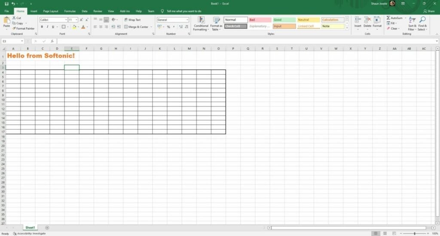
Task: Open the text orientation tool
Action: pyautogui.click(x=113, y=20)
